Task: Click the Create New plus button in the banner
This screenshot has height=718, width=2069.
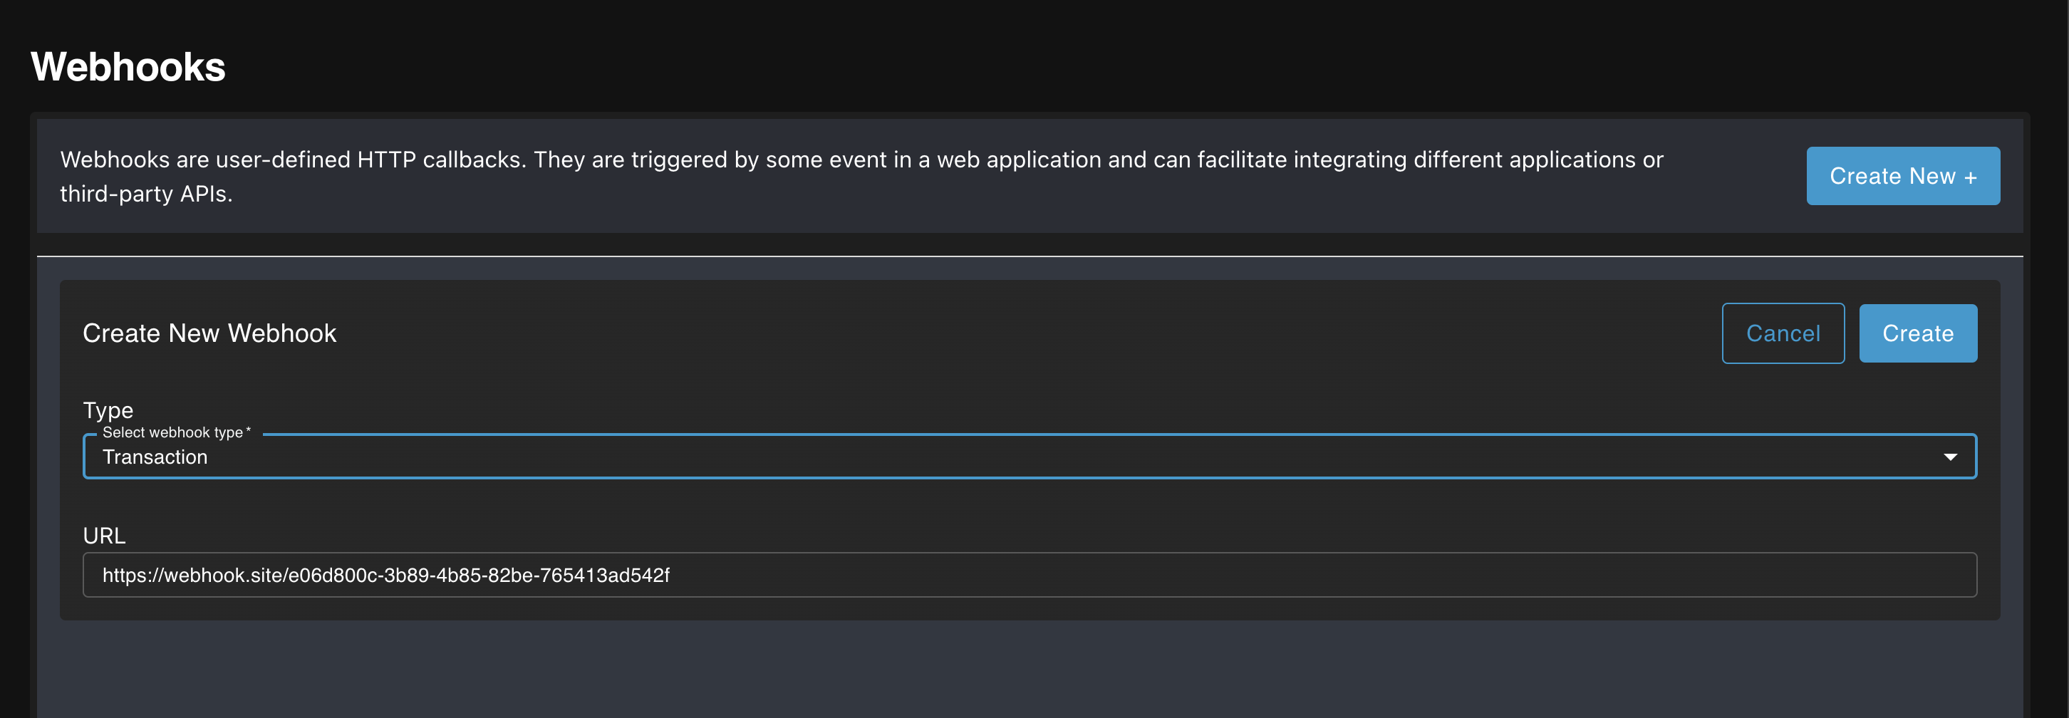Action: pyautogui.click(x=1903, y=176)
